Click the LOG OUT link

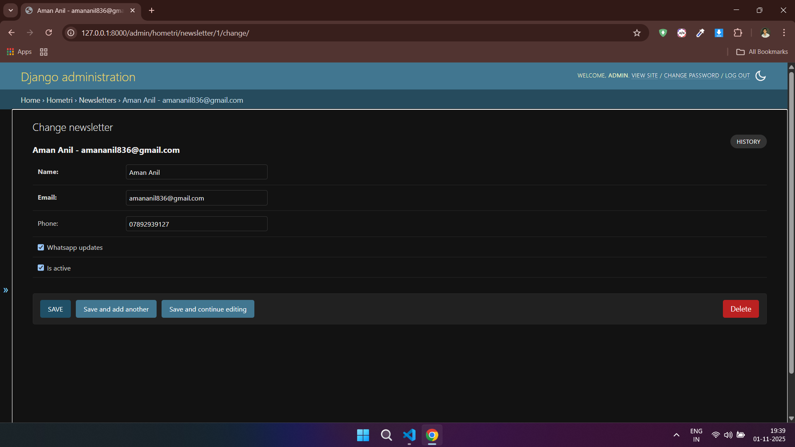click(x=737, y=75)
